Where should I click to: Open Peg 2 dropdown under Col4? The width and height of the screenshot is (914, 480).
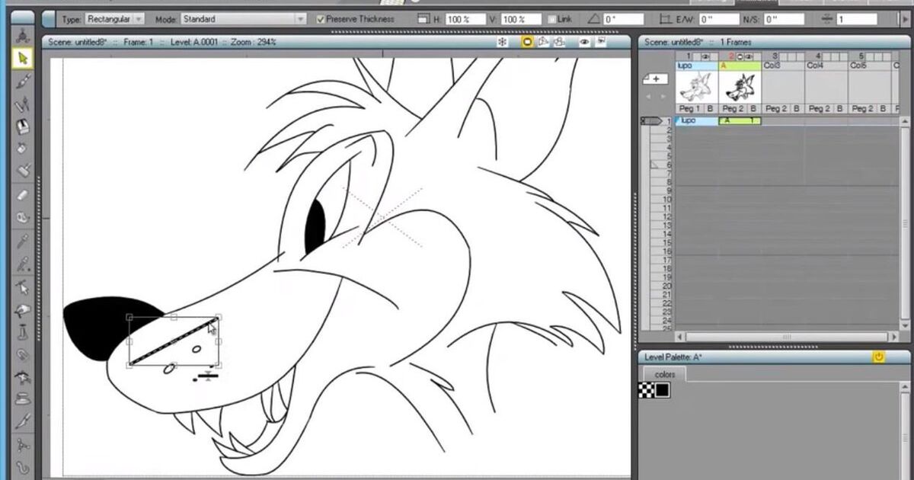820,109
